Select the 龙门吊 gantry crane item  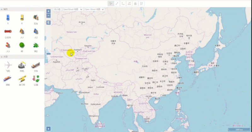(22, 79)
